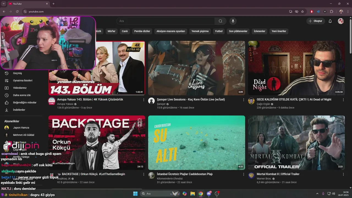Screen dimensions: 352x198
Task: Bookmark this page with the star icon
Action: click(x=302, y=12)
